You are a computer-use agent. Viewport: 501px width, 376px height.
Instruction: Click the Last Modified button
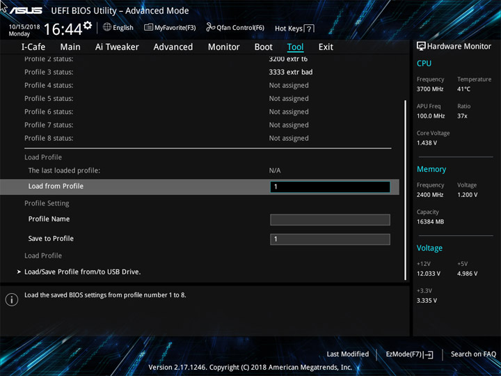348,354
